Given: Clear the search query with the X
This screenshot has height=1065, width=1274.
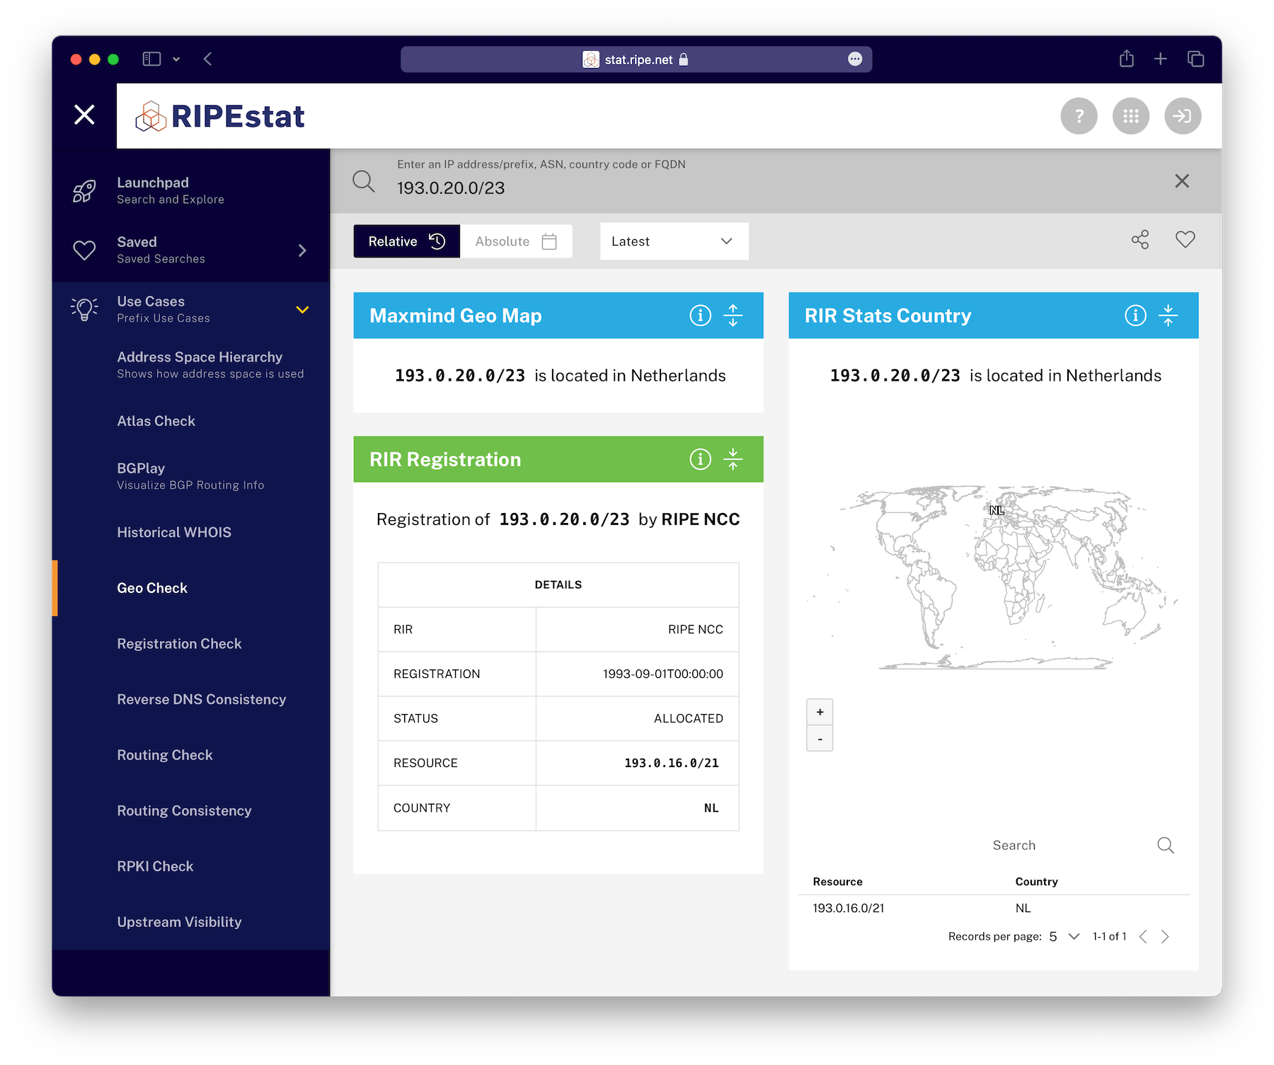Looking at the screenshot, I should (1182, 181).
